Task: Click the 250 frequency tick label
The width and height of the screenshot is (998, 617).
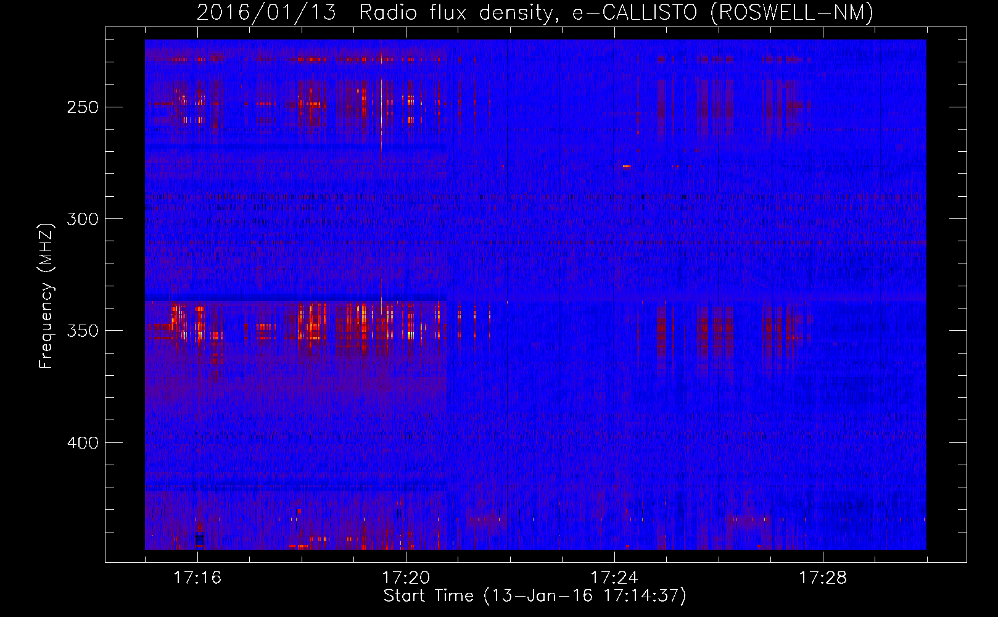Action: pos(83,107)
